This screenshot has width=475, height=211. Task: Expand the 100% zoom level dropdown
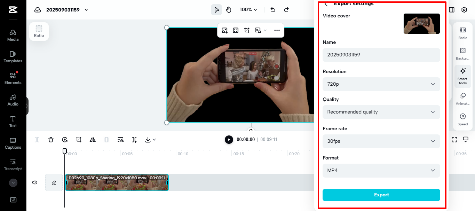[x=248, y=9]
